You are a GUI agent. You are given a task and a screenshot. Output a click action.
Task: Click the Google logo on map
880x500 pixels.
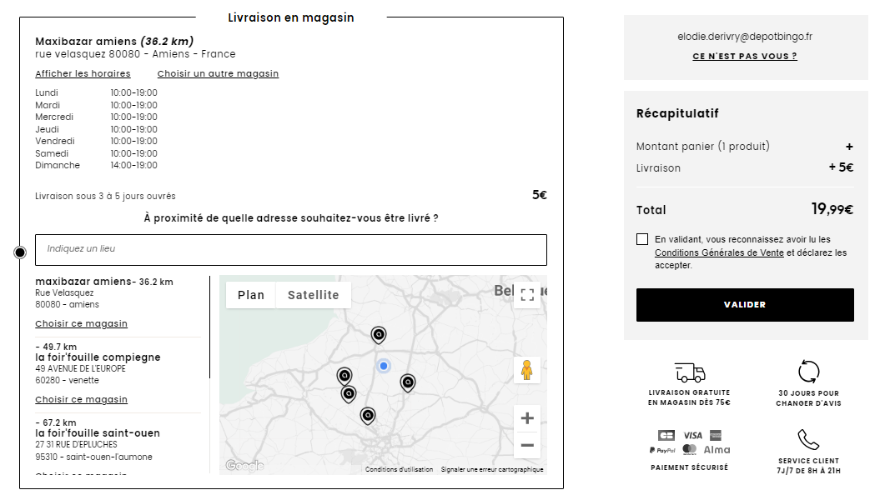(x=244, y=465)
